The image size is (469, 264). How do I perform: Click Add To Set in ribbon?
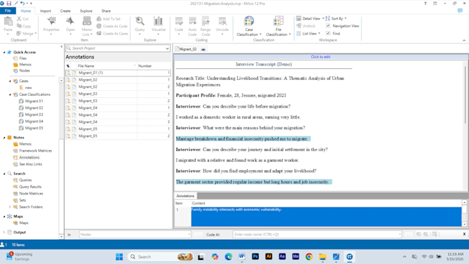(108, 19)
